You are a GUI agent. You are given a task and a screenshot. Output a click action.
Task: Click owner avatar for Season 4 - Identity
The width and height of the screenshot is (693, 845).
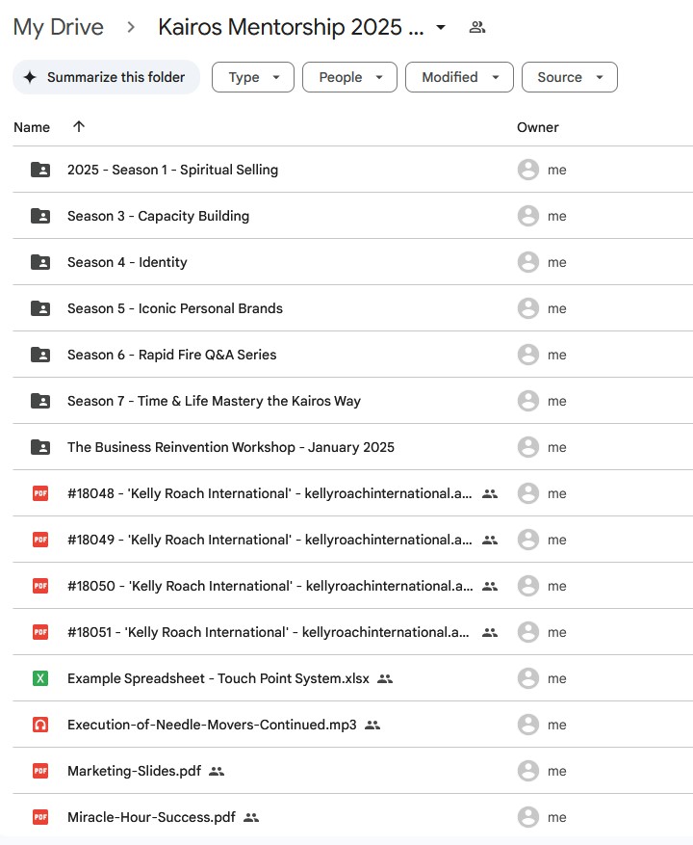click(527, 262)
